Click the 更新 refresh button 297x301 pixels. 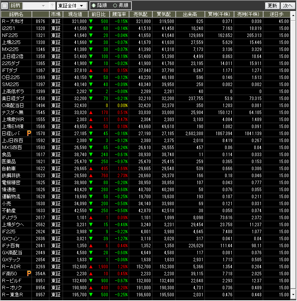(272, 5)
